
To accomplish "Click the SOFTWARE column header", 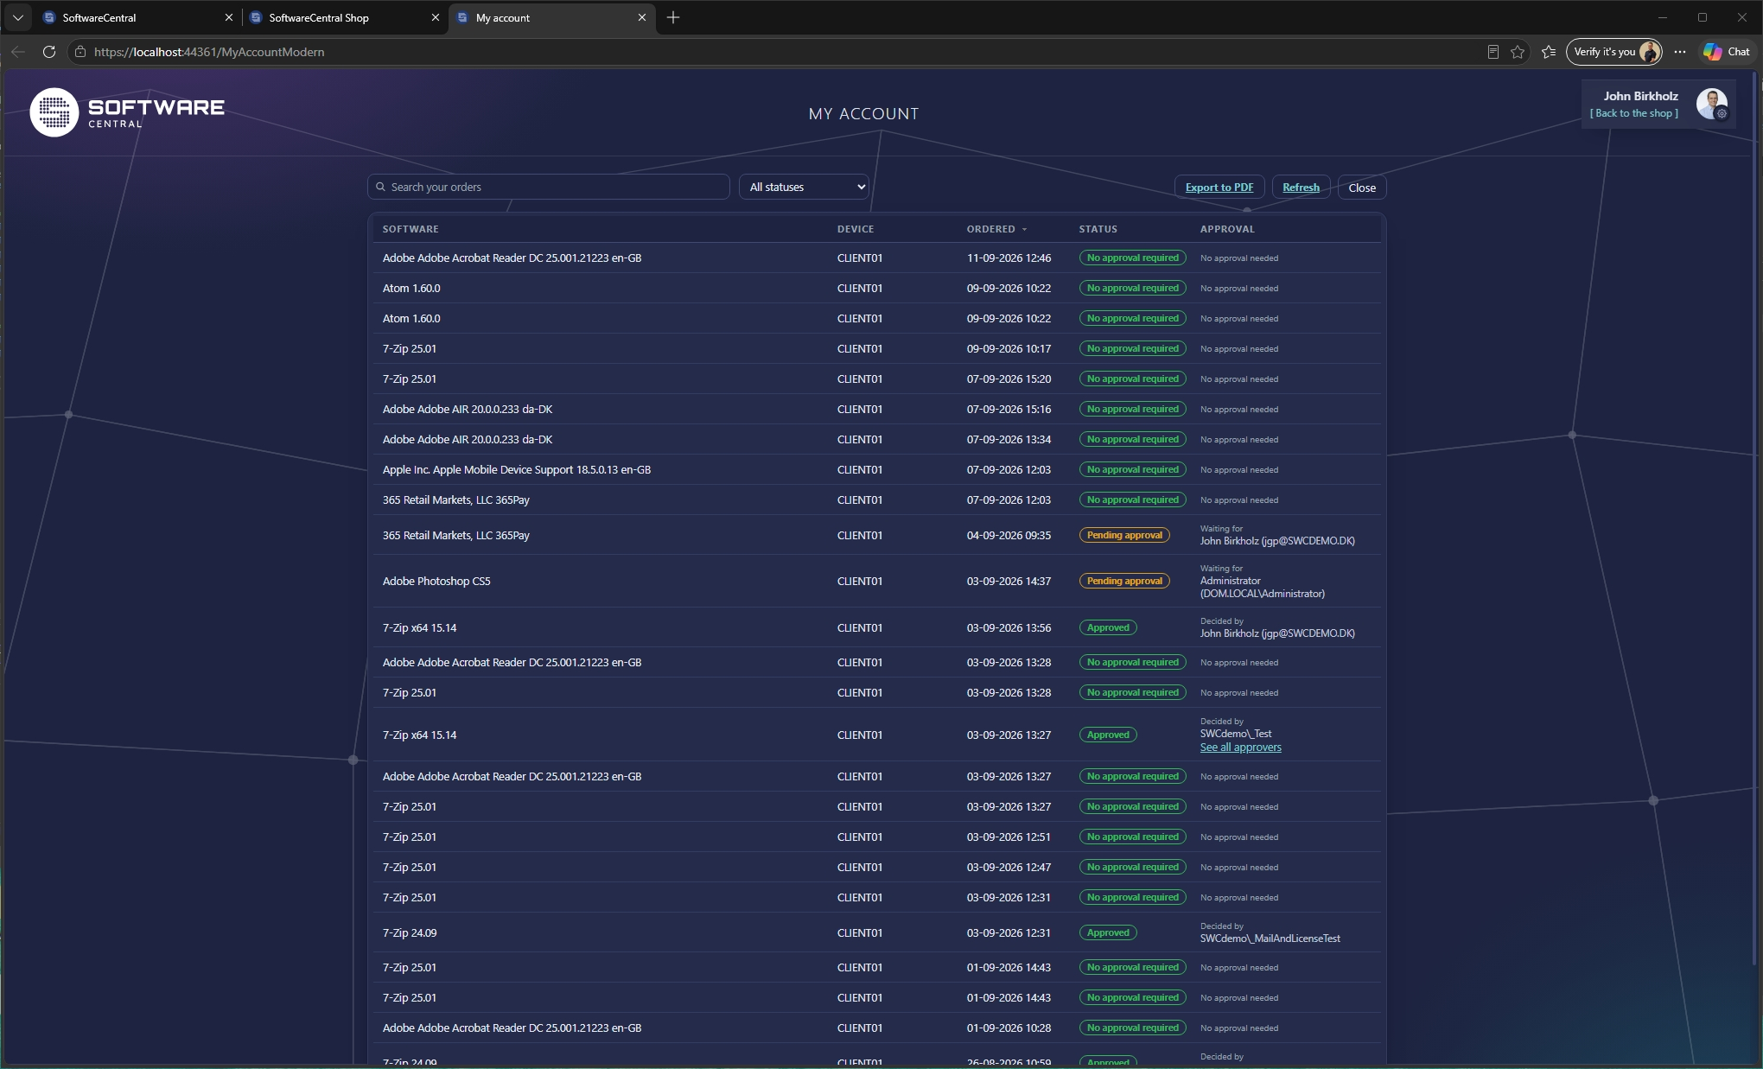I will (x=411, y=229).
